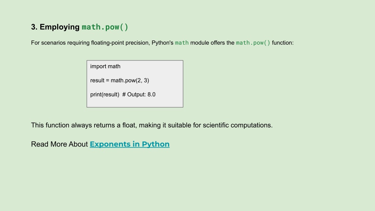Image resolution: width=375 pixels, height=211 pixels.
Task: Click the Read More About text
Action: [59, 144]
